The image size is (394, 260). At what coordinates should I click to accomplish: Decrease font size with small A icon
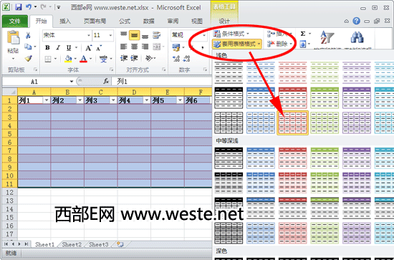(x=99, y=48)
